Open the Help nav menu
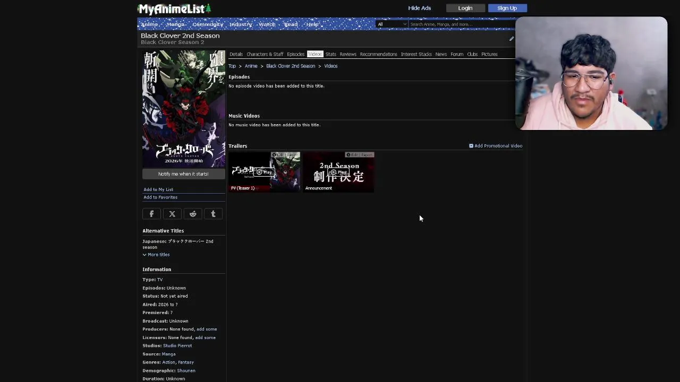 (x=312, y=24)
